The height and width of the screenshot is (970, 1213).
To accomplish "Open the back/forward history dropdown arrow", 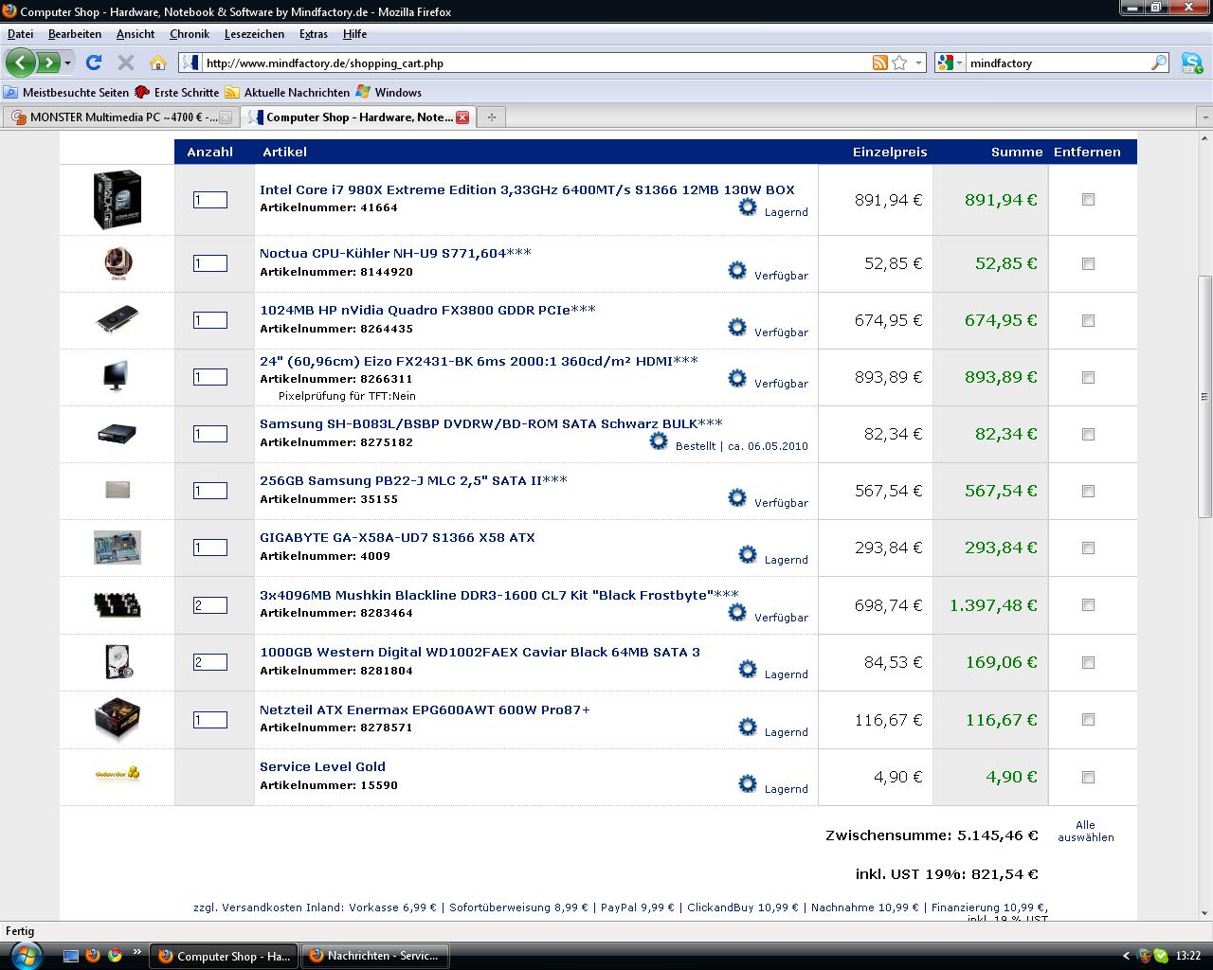I will pos(67,63).
